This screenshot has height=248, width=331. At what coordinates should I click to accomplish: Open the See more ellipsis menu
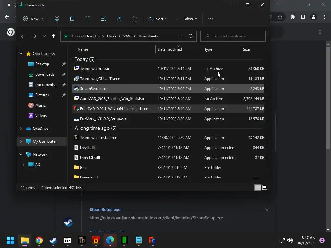pyautogui.click(x=210, y=19)
